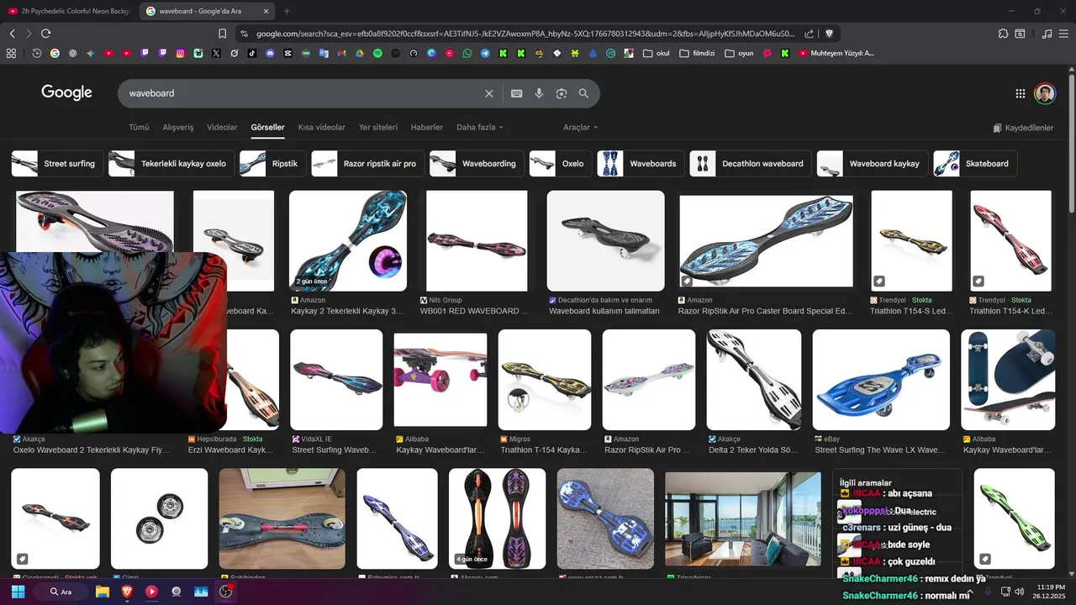Viewport: 1076px width, 605px height.
Task: Open the Razor RipStik Air Pro Caster Board image
Action: [766, 241]
